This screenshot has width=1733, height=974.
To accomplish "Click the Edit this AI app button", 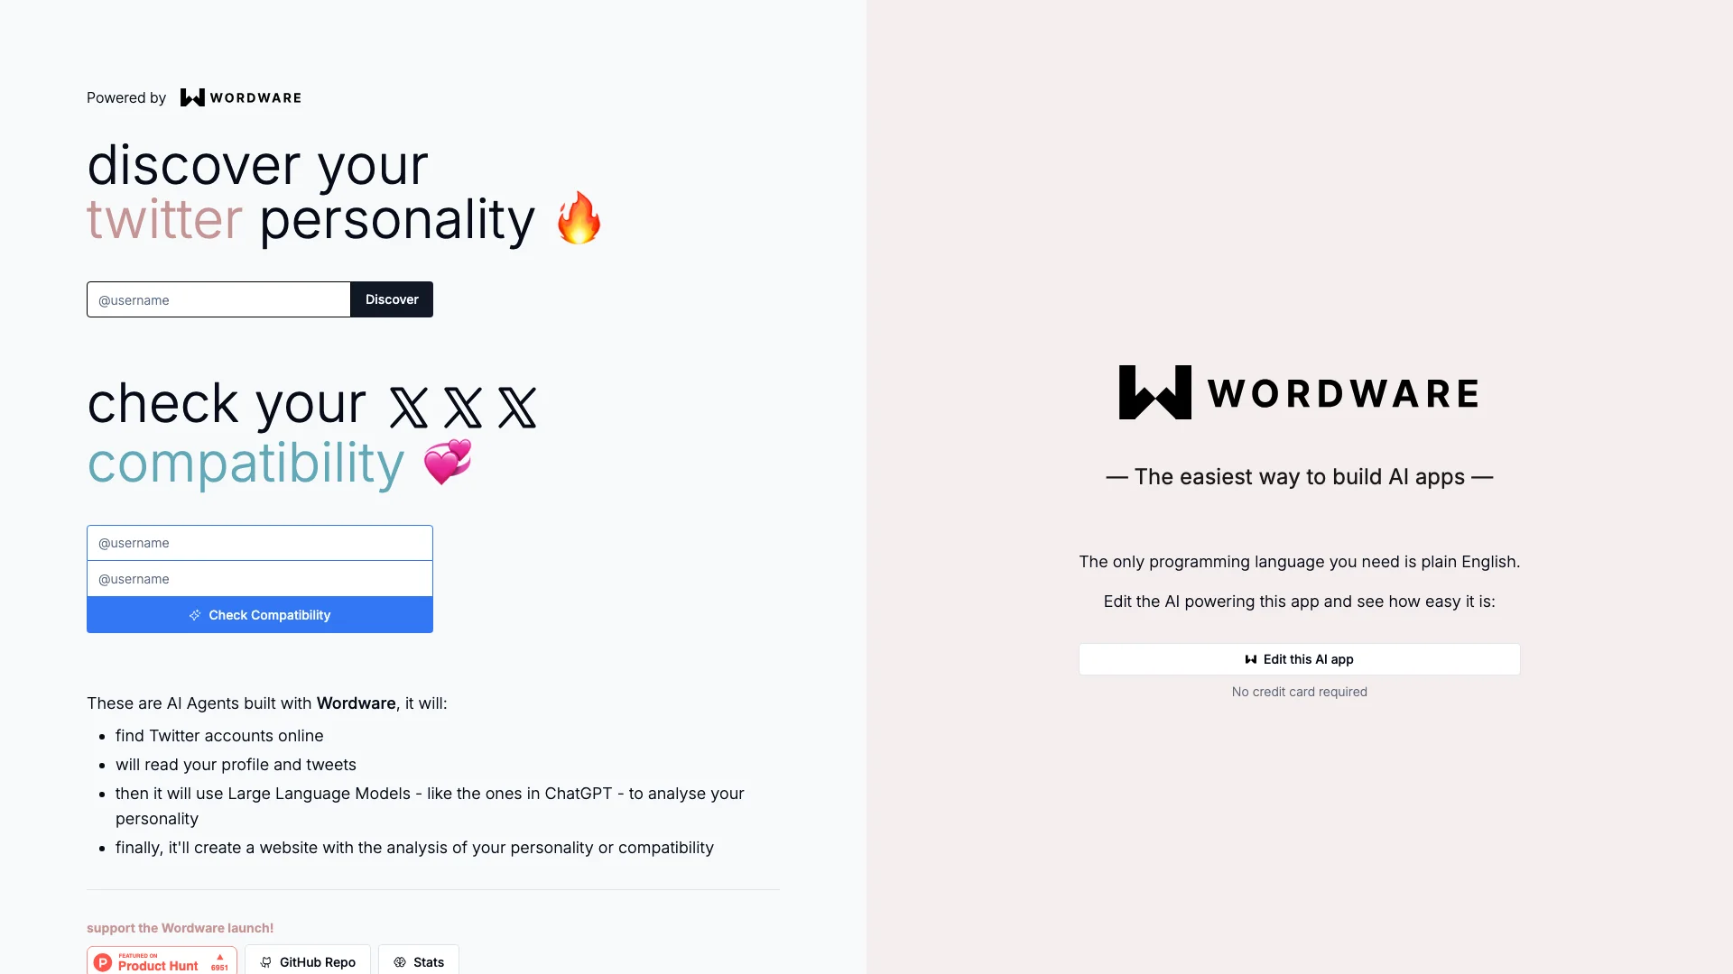I will pyautogui.click(x=1300, y=659).
